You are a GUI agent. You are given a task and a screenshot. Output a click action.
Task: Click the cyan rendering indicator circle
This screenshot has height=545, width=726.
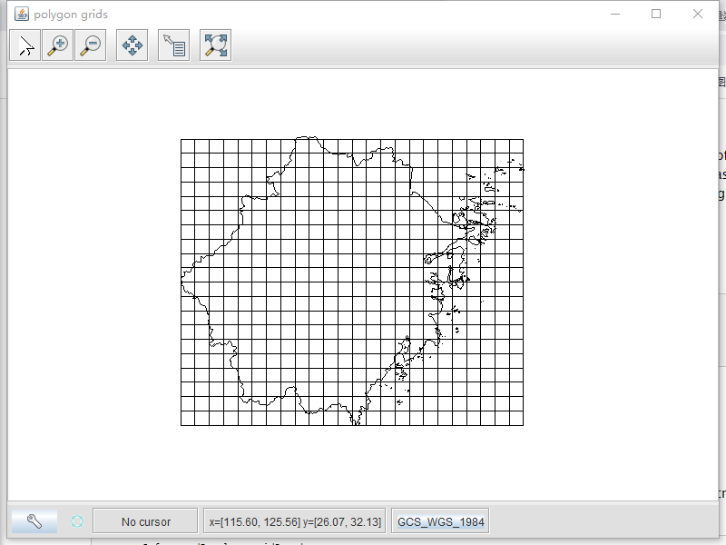click(77, 521)
